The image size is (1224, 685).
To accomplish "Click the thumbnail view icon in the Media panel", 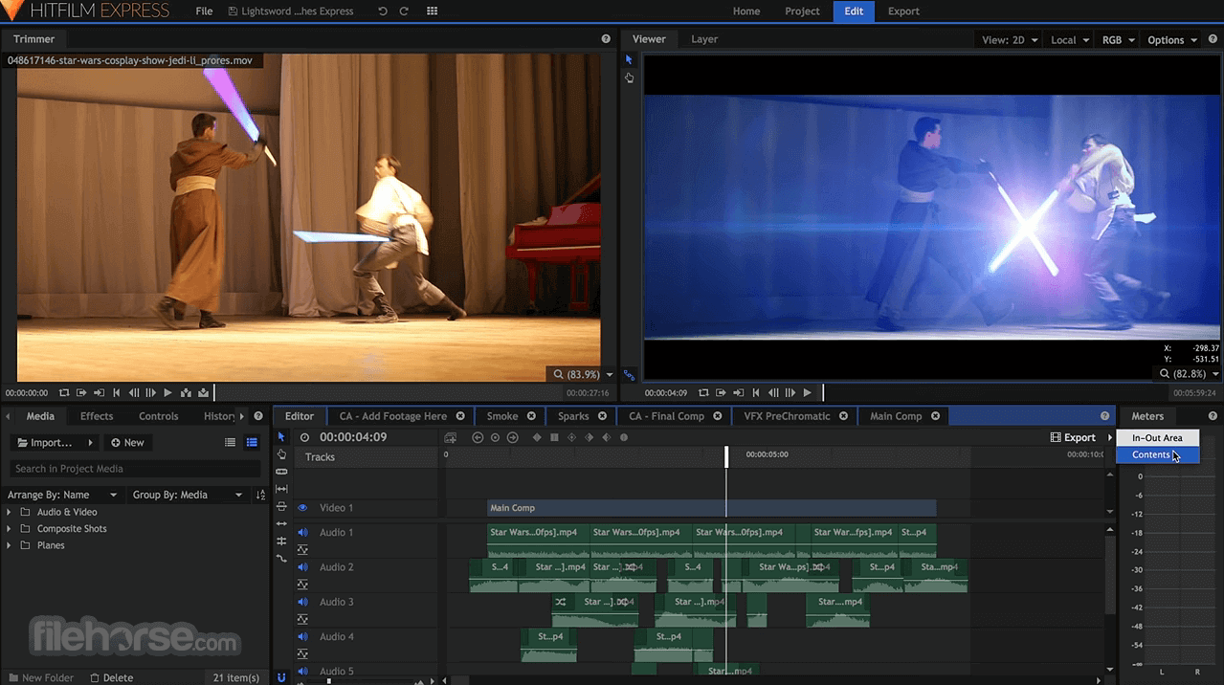I will (x=251, y=442).
